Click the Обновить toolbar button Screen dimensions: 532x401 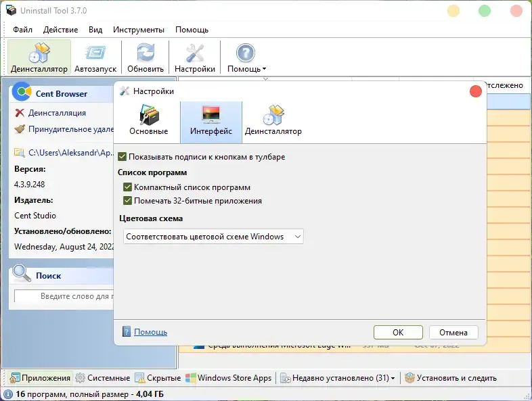[146, 57]
